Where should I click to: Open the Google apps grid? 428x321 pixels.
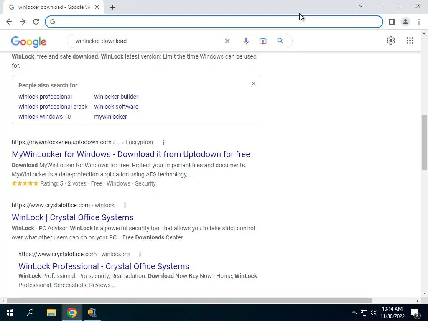[x=410, y=41]
